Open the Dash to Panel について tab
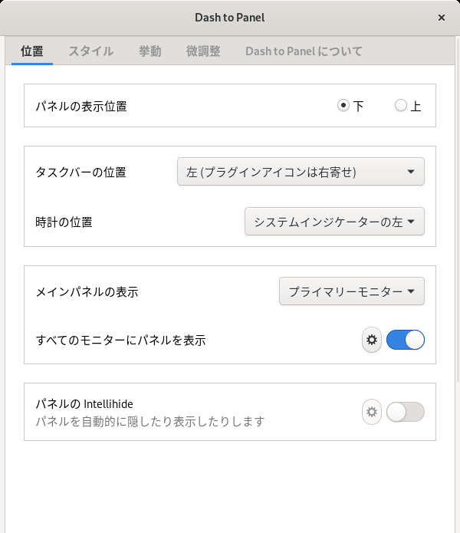The height and width of the screenshot is (533, 460). point(304,51)
